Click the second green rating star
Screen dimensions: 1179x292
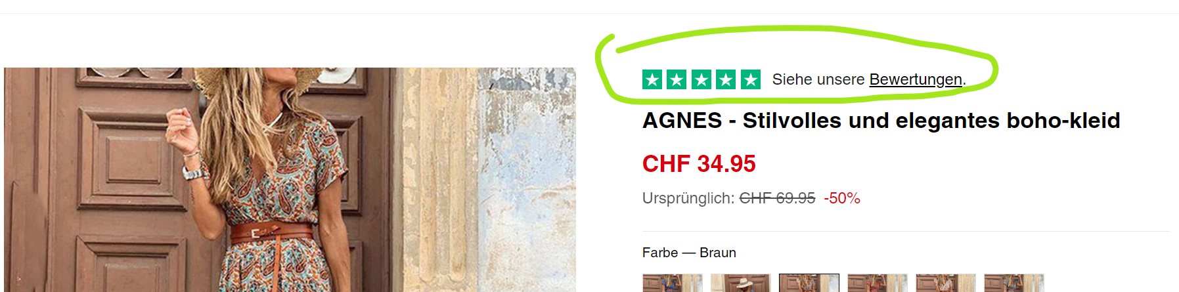677,79
